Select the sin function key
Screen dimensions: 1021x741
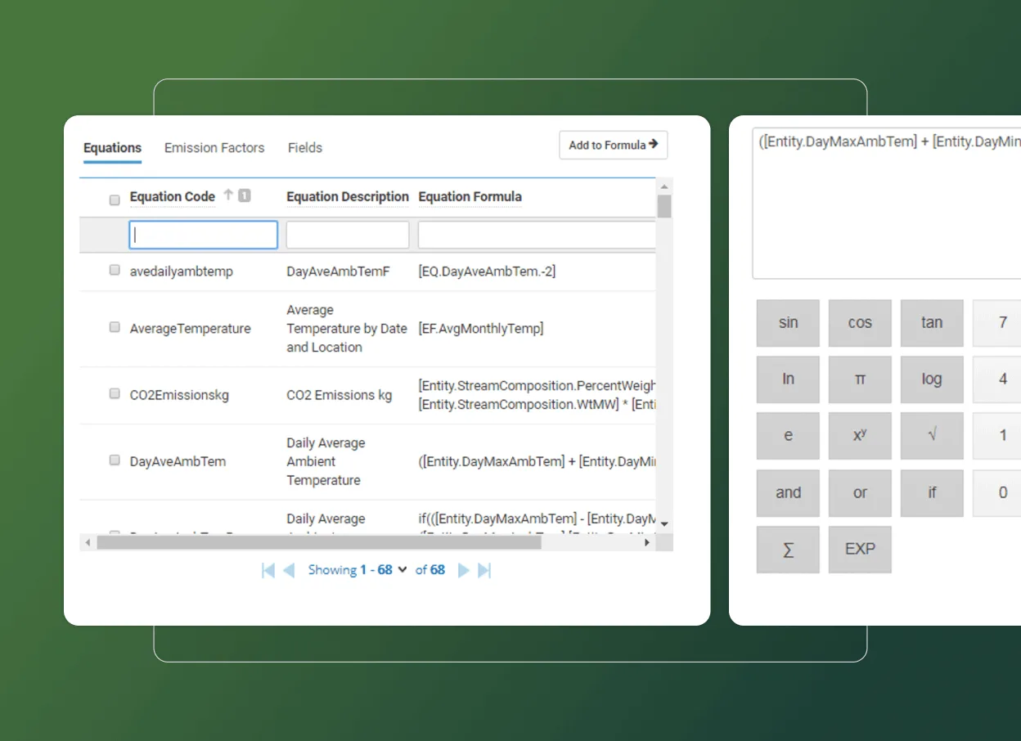[787, 322]
